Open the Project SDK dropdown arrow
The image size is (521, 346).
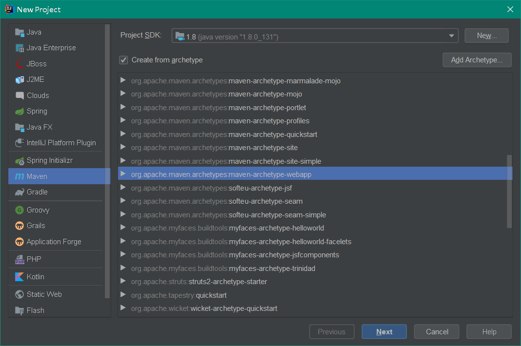[451, 36]
